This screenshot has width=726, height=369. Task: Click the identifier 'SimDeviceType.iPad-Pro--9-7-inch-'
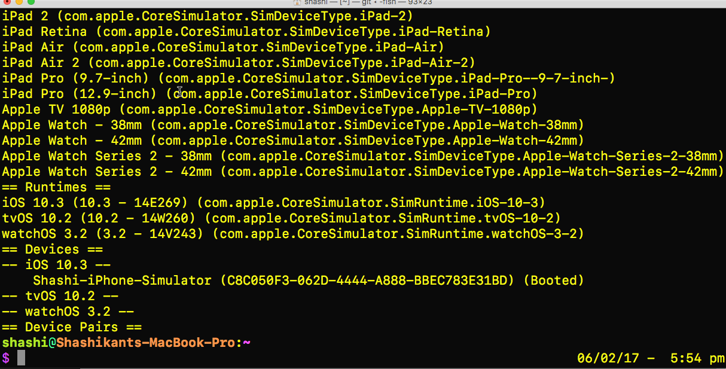pyautogui.click(x=480, y=78)
